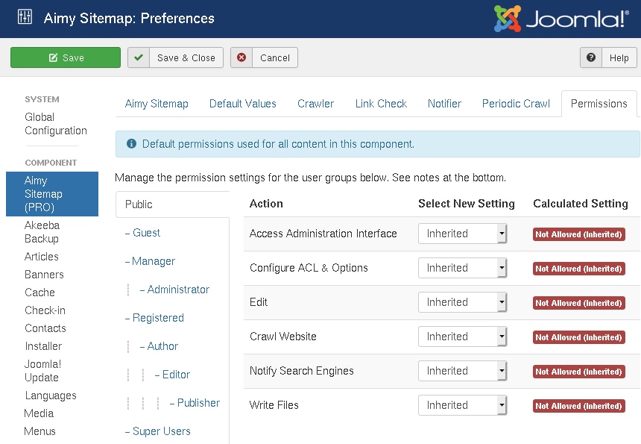
Task: Click the green checkmark on Save & Close
Action: tap(139, 57)
